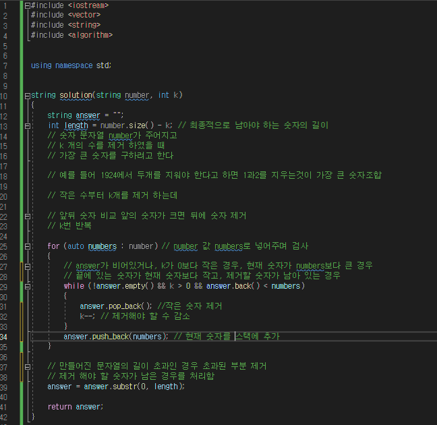Click the 'for' keyword on line 25
Viewport: 437px width, 425px height.
53,246
